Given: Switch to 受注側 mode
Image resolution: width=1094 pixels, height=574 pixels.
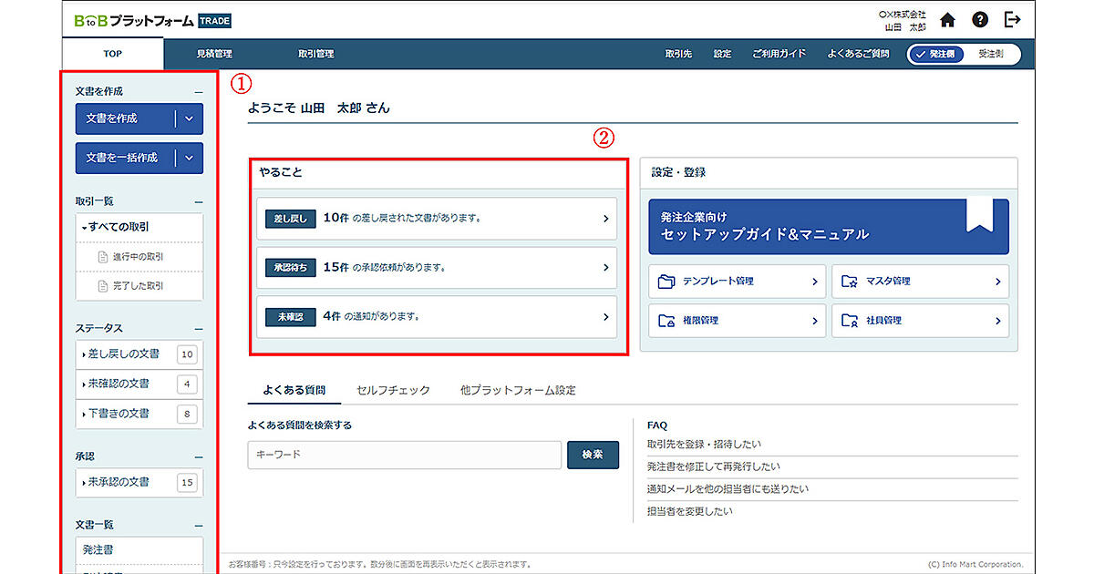Looking at the screenshot, I should [x=991, y=54].
